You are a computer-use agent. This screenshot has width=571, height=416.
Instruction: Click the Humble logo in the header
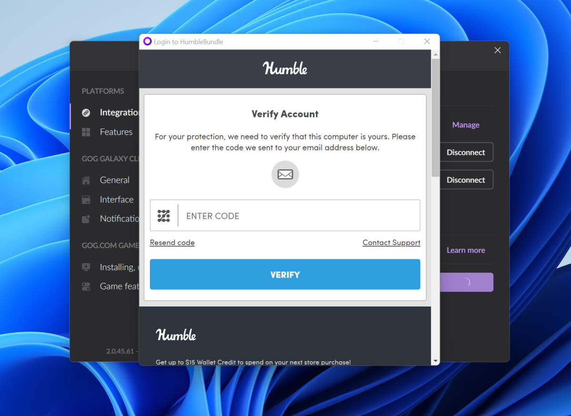pyautogui.click(x=285, y=69)
